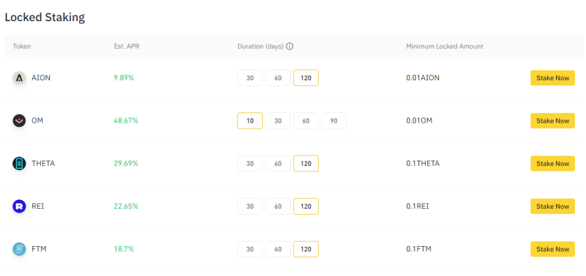Click the OM token logo
This screenshot has width=586, height=276.
tap(19, 120)
